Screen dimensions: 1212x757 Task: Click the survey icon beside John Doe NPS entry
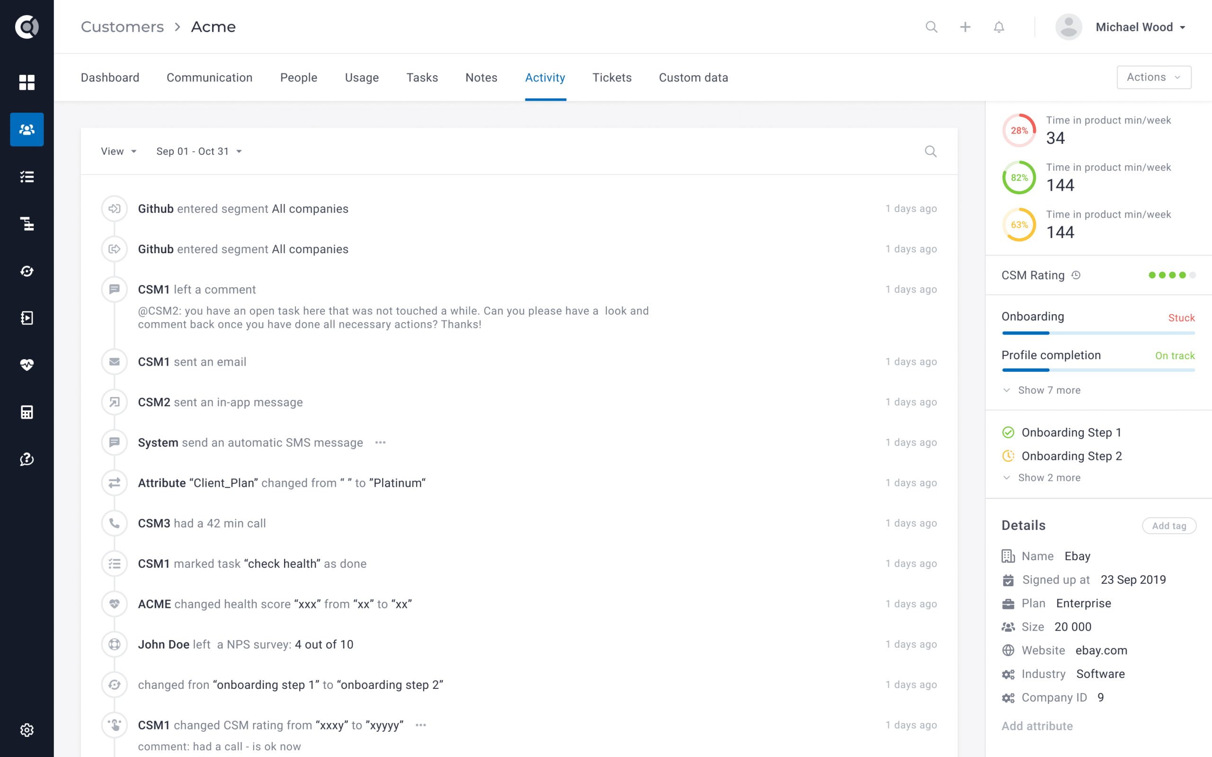[x=114, y=644]
